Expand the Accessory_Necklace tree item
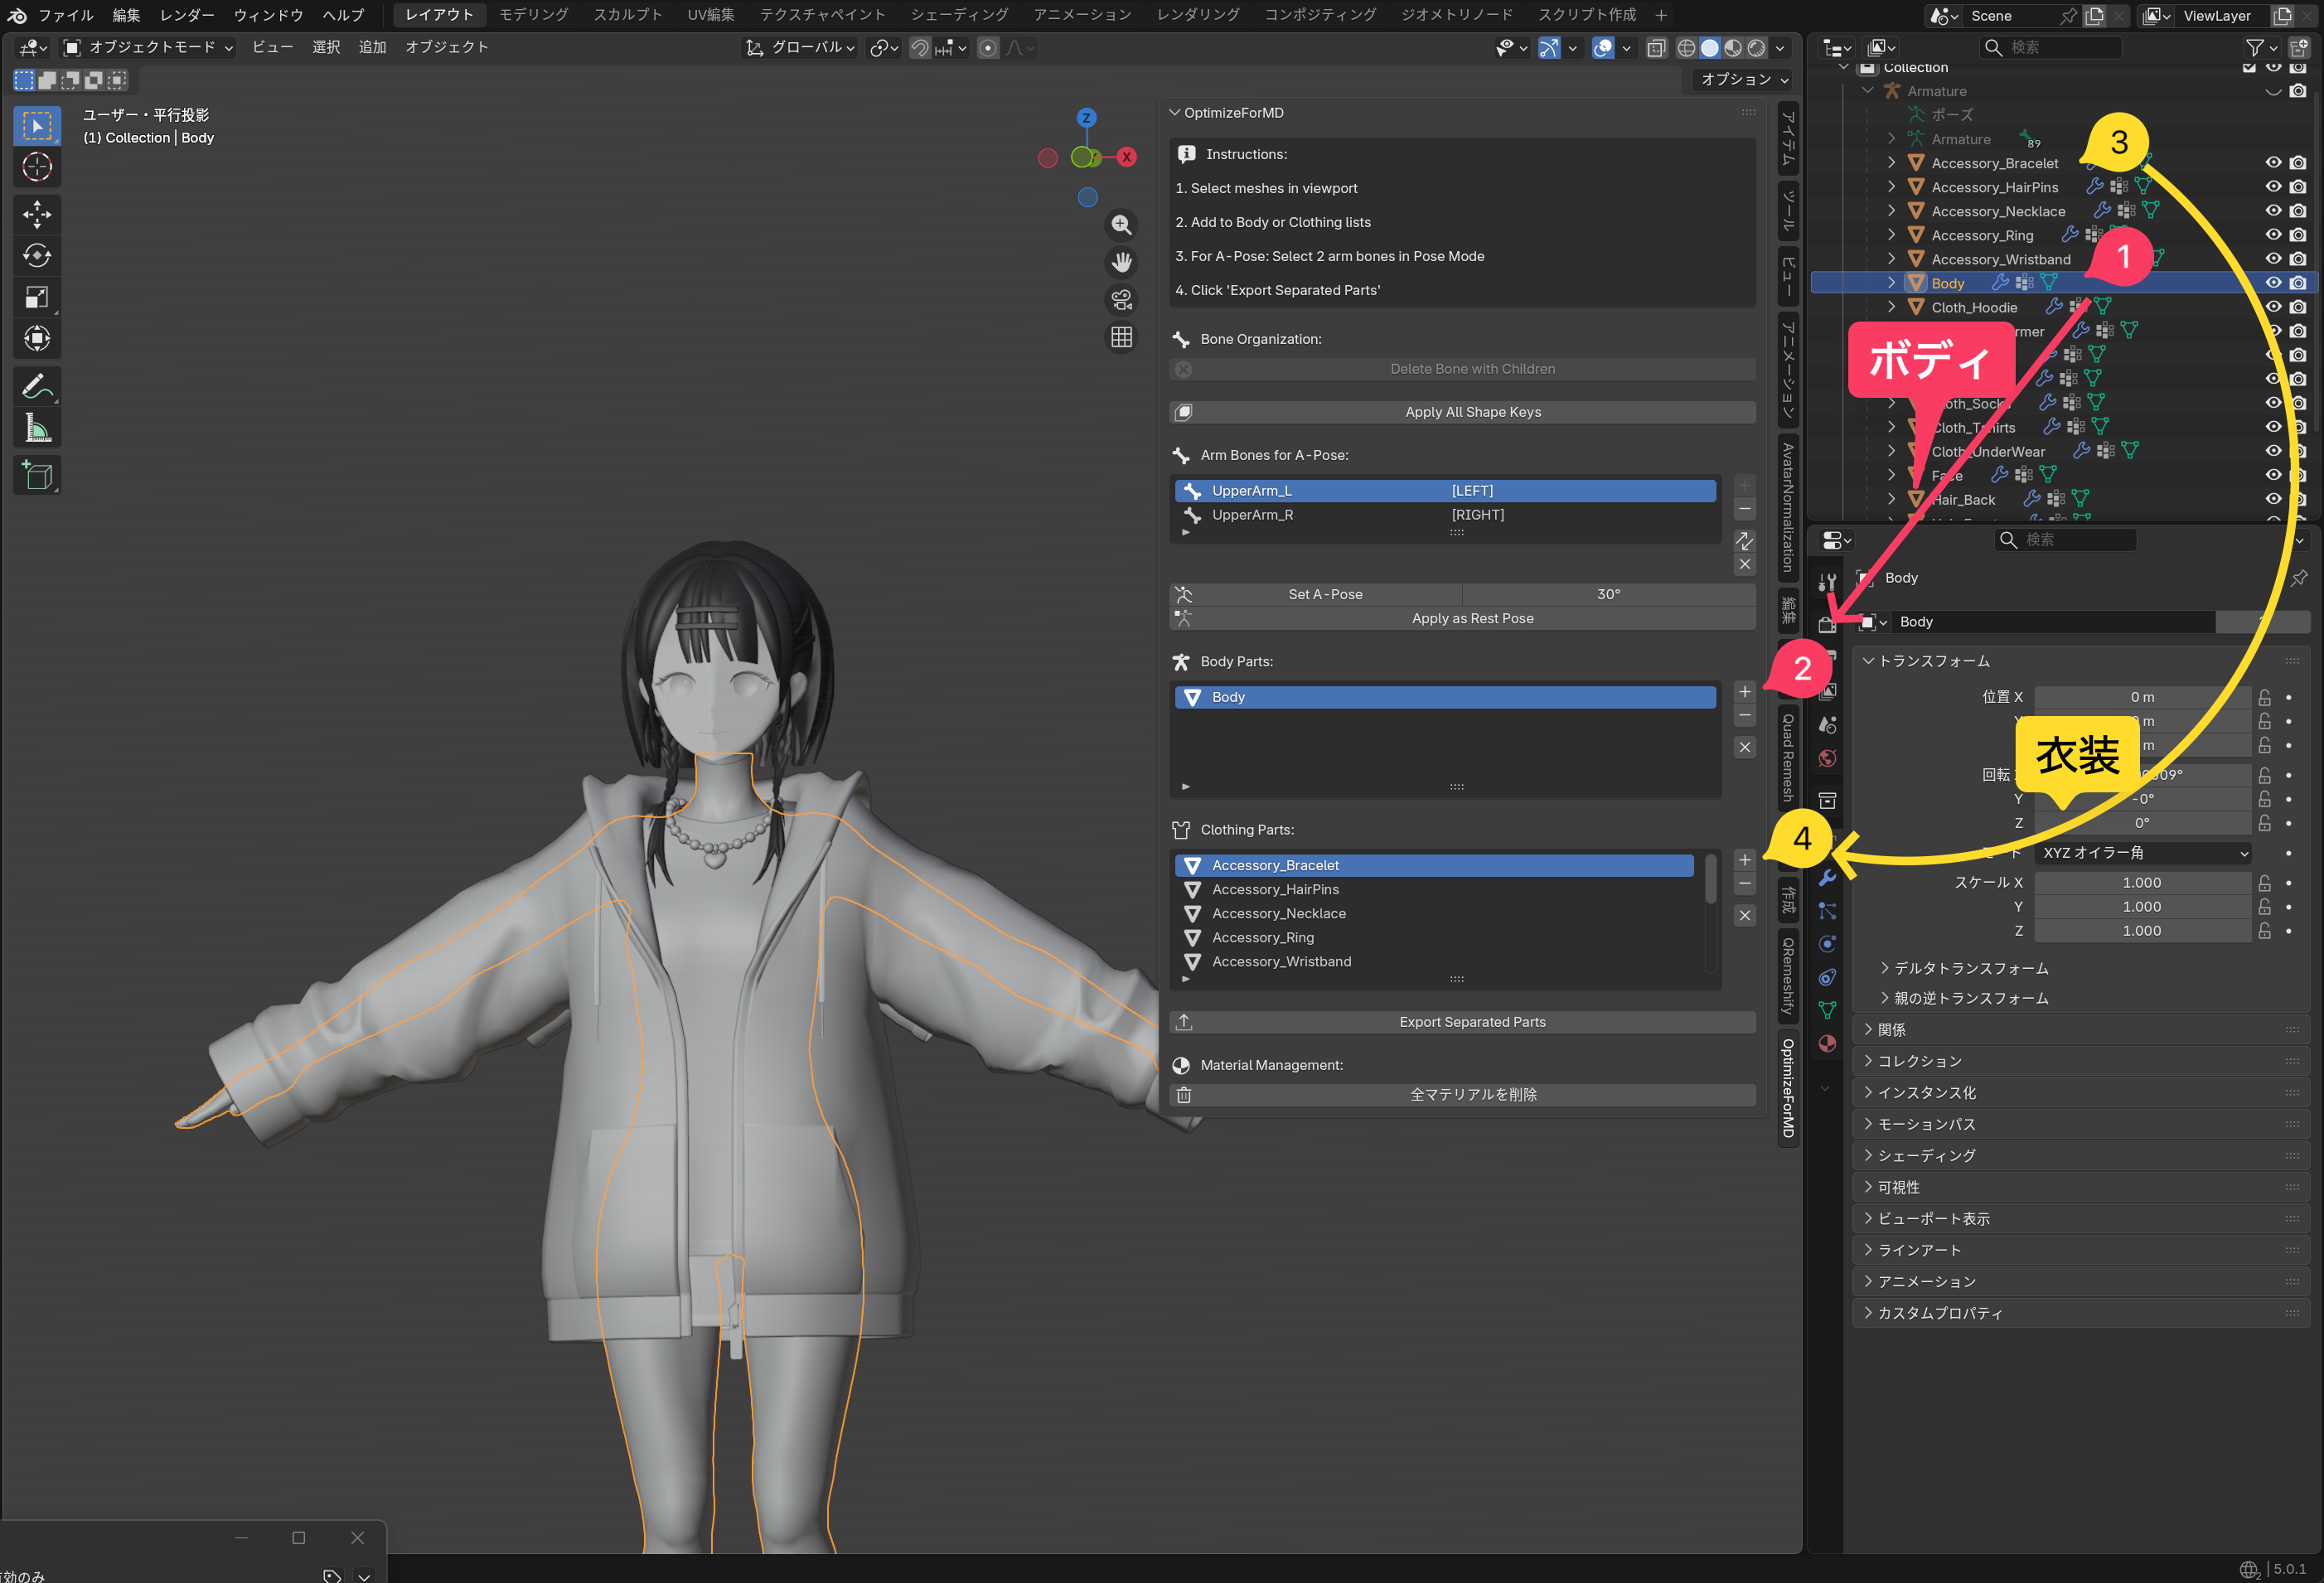 1891,211
